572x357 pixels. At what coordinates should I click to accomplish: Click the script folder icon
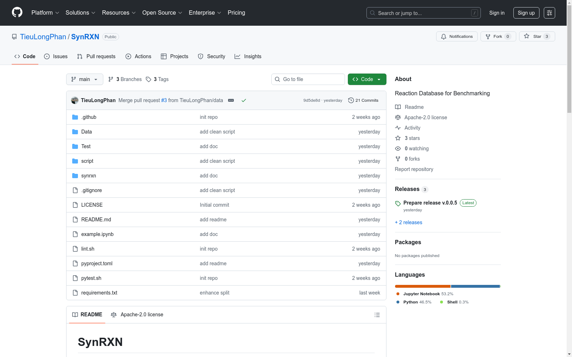coord(75,161)
